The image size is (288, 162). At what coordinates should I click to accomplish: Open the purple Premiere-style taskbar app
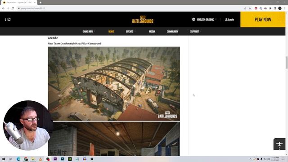click(x=55, y=159)
